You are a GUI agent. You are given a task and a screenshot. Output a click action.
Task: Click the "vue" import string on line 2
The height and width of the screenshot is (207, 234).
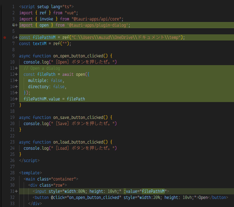click(x=70, y=13)
